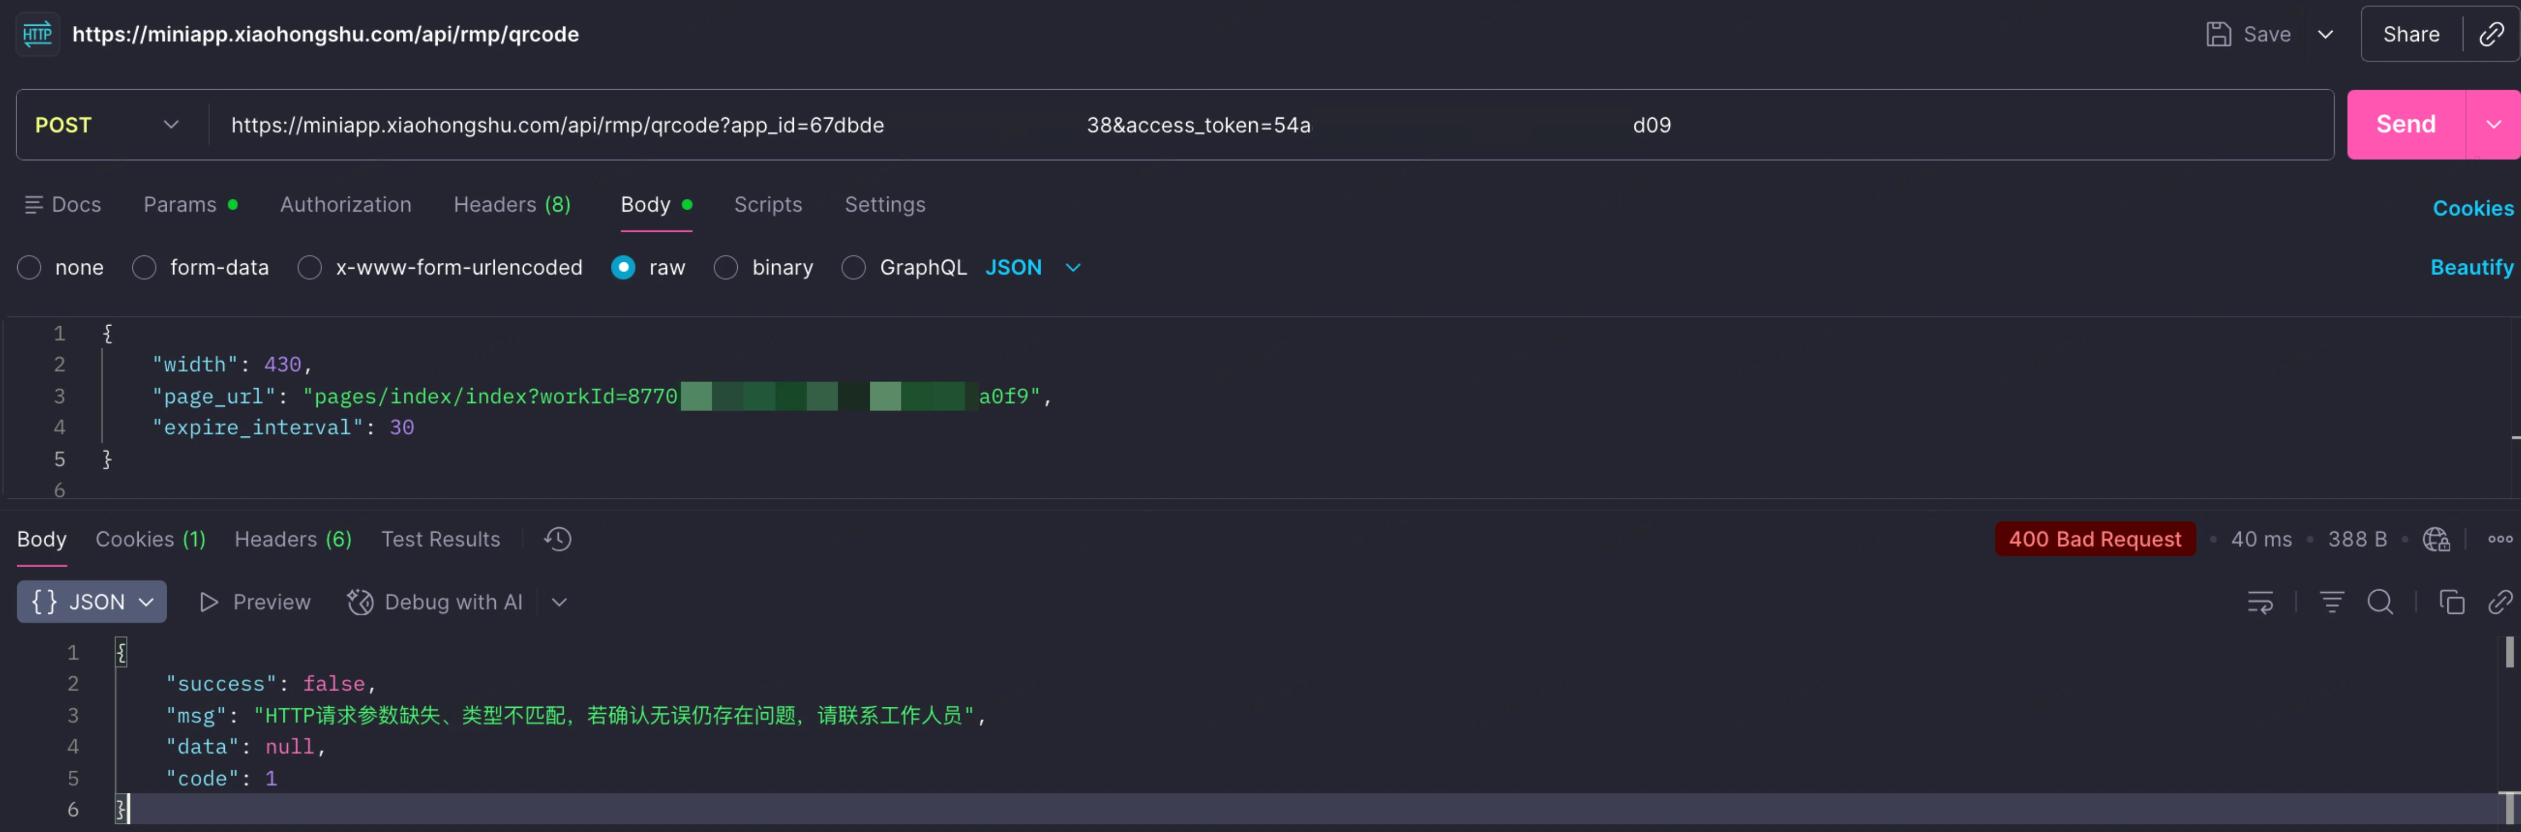Open the Docs tab
Viewport: 2521px width, 832px height.
62,204
